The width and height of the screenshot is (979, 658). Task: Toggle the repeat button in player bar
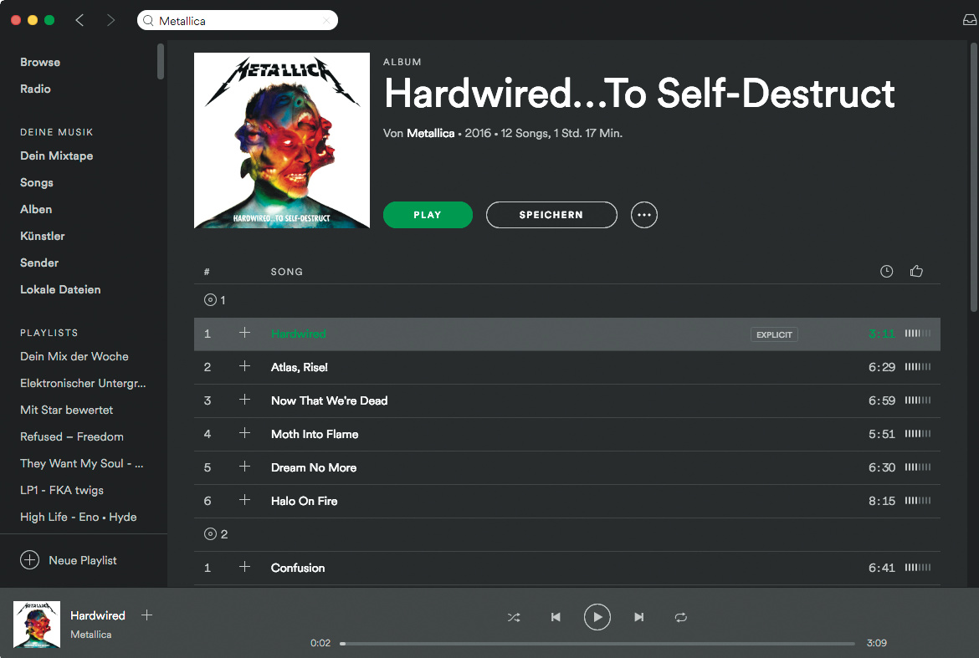point(680,618)
